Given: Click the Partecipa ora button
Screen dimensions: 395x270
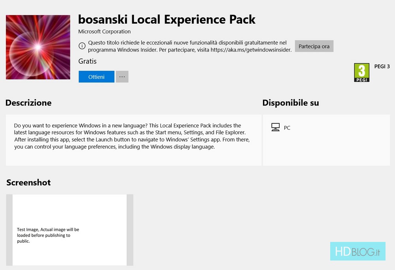Looking at the screenshot, I should (314, 46).
